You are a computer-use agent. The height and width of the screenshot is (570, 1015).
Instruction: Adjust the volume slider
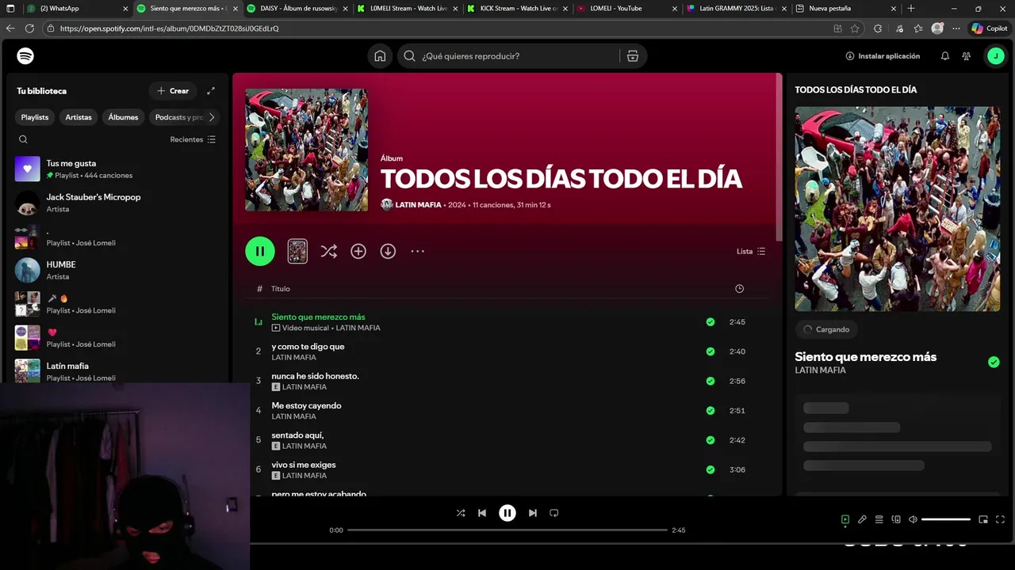946,519
